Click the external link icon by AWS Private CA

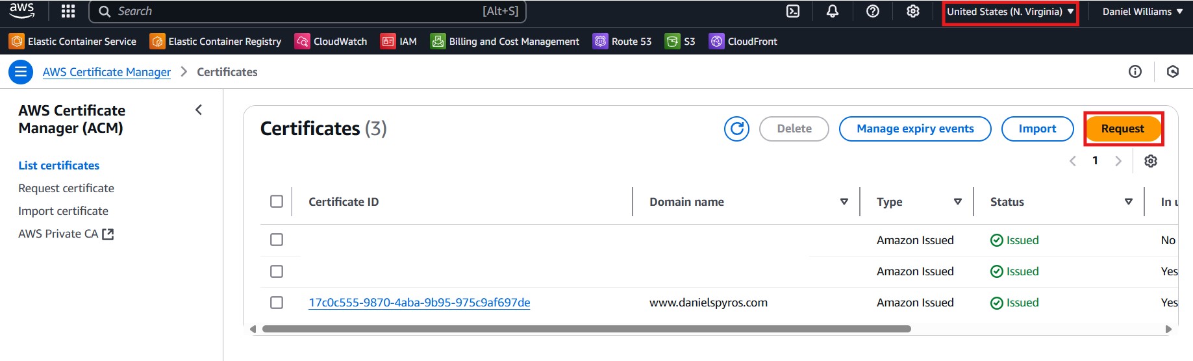click(108, 234)
